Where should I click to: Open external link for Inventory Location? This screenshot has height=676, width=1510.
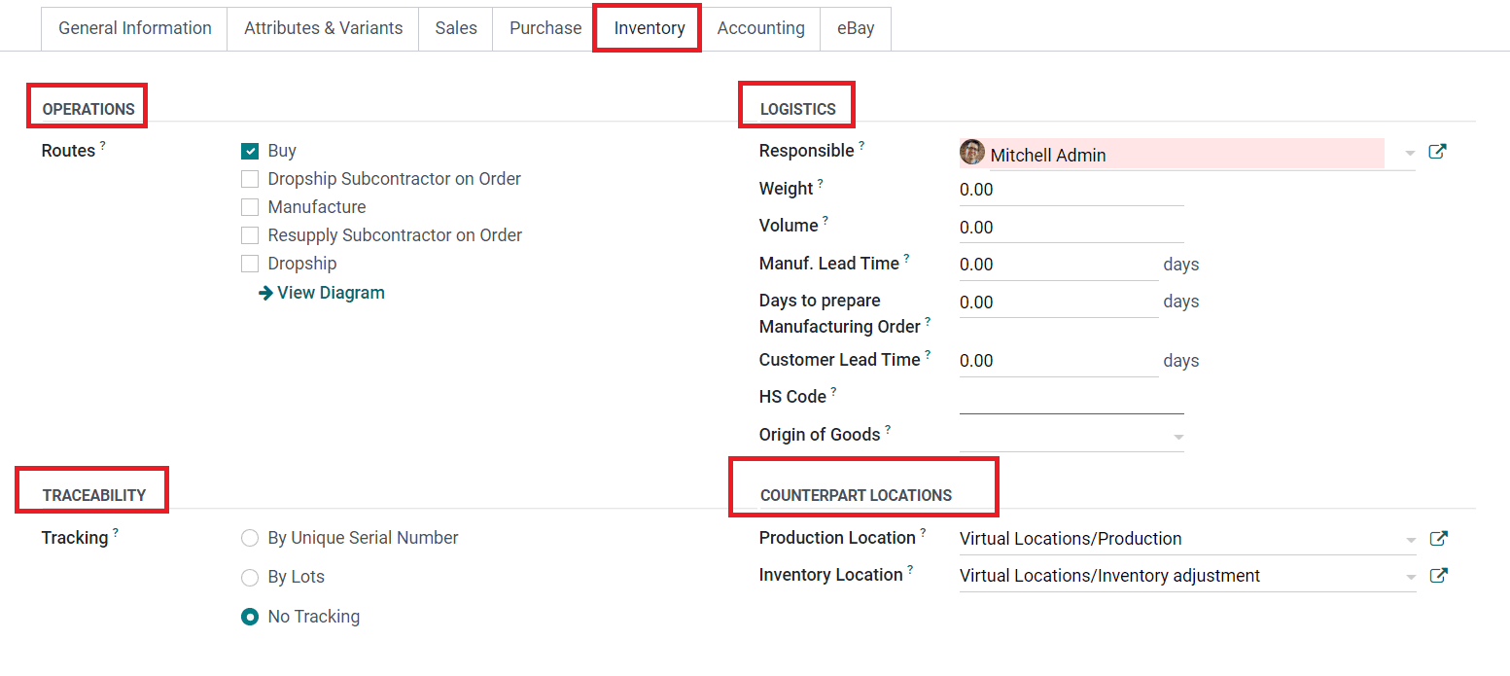tap(1437, 576)
